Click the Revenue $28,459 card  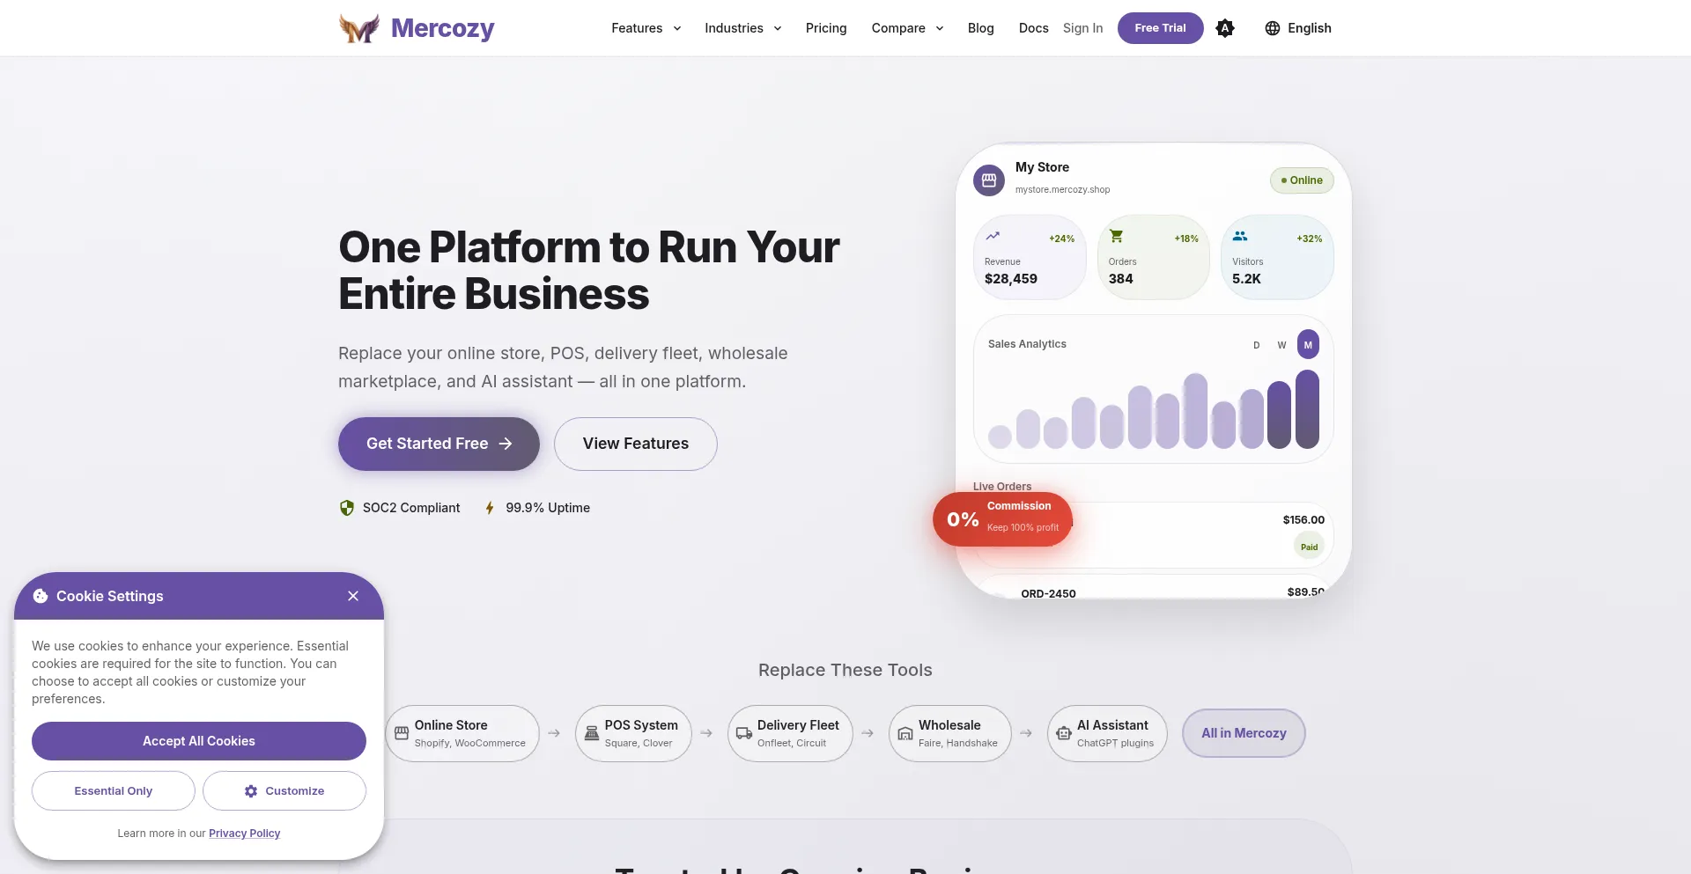click(x=1030, y=257)
